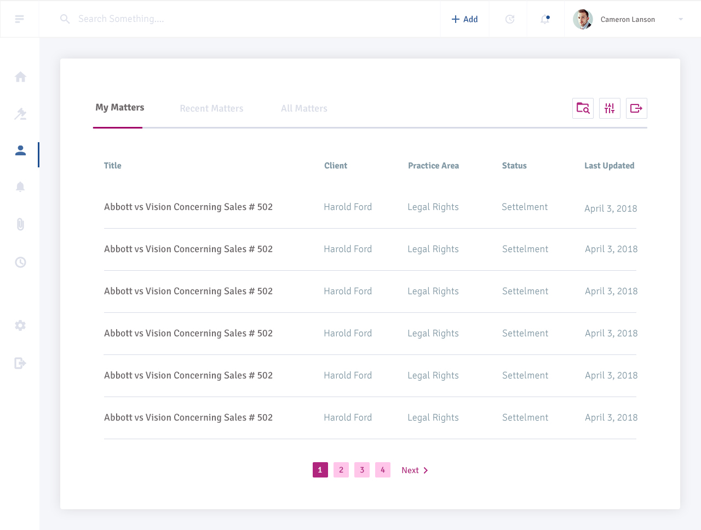Image resolution: width=701 pixels, height=530 pixels.
Task: Open the filters sliders icon above the table
Action: pyautogui.click(x=610, y=108)
